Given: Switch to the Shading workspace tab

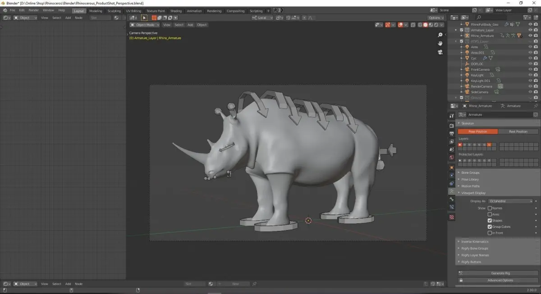Looking at the screenshot, I should click(x=176, y=11).
